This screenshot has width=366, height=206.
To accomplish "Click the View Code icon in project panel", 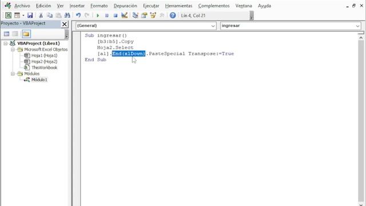I will (6, 34).
